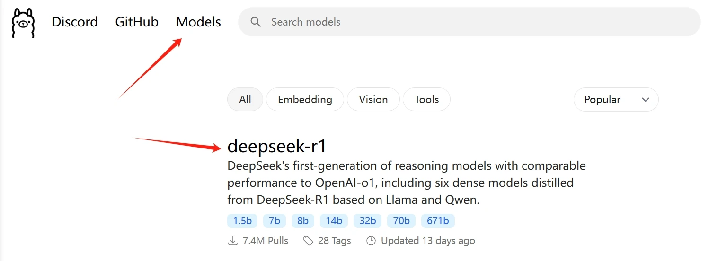Click the search magnifier icon
This screenshot has height=261, width=709.
pos(256,22)
